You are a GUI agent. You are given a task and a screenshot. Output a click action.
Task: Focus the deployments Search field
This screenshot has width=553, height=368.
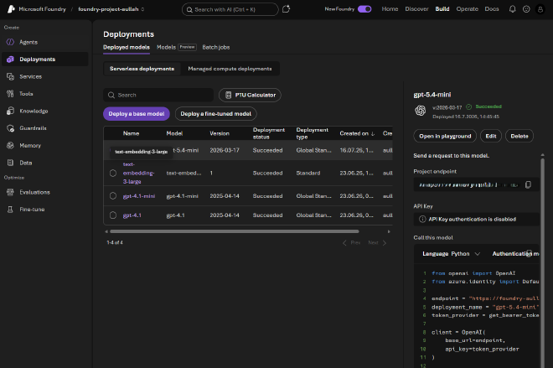pyautogui.click(x=158, y=95)
